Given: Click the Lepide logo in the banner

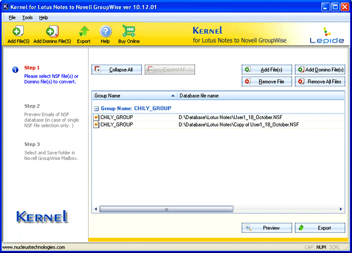Looking at the screenshot, I should click(326, 35).
